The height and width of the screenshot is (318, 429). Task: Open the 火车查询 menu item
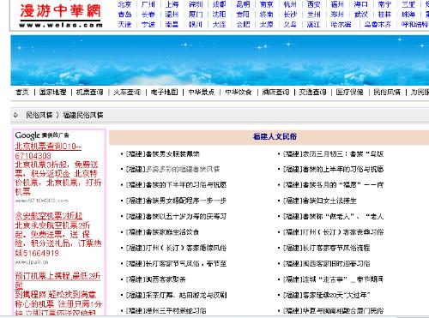(127, 92)
